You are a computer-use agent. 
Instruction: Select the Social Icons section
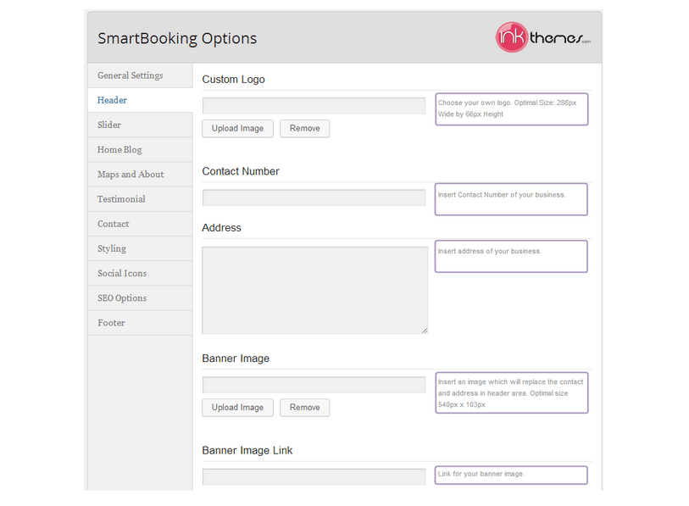click(x=120, y=273)
